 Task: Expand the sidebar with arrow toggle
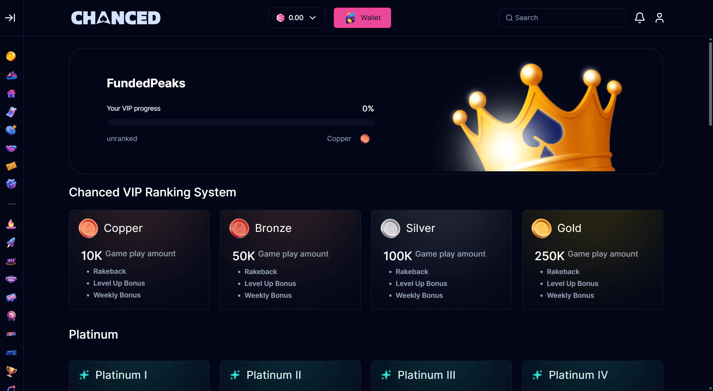point(10,18)
